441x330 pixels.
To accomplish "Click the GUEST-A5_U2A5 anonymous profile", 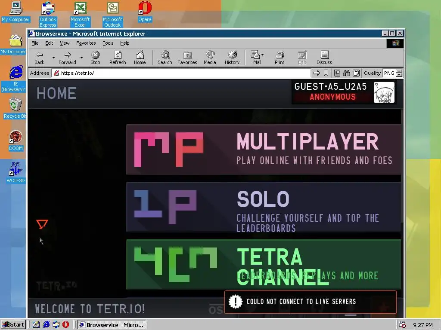I will (x=344, y=92).
